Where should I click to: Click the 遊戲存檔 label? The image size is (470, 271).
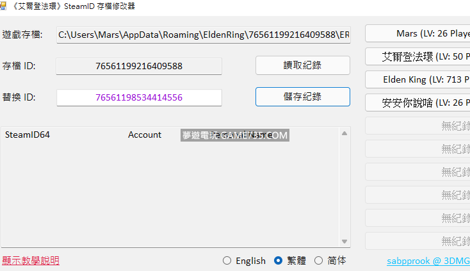tap(22, 35)
